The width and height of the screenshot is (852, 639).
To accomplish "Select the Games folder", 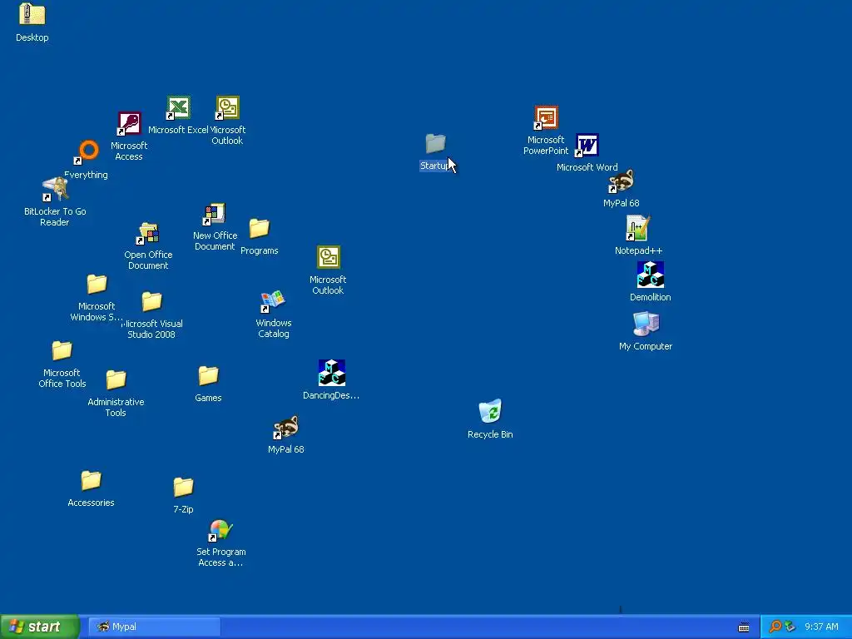I will pyautogui.click(x=208, y=375).
